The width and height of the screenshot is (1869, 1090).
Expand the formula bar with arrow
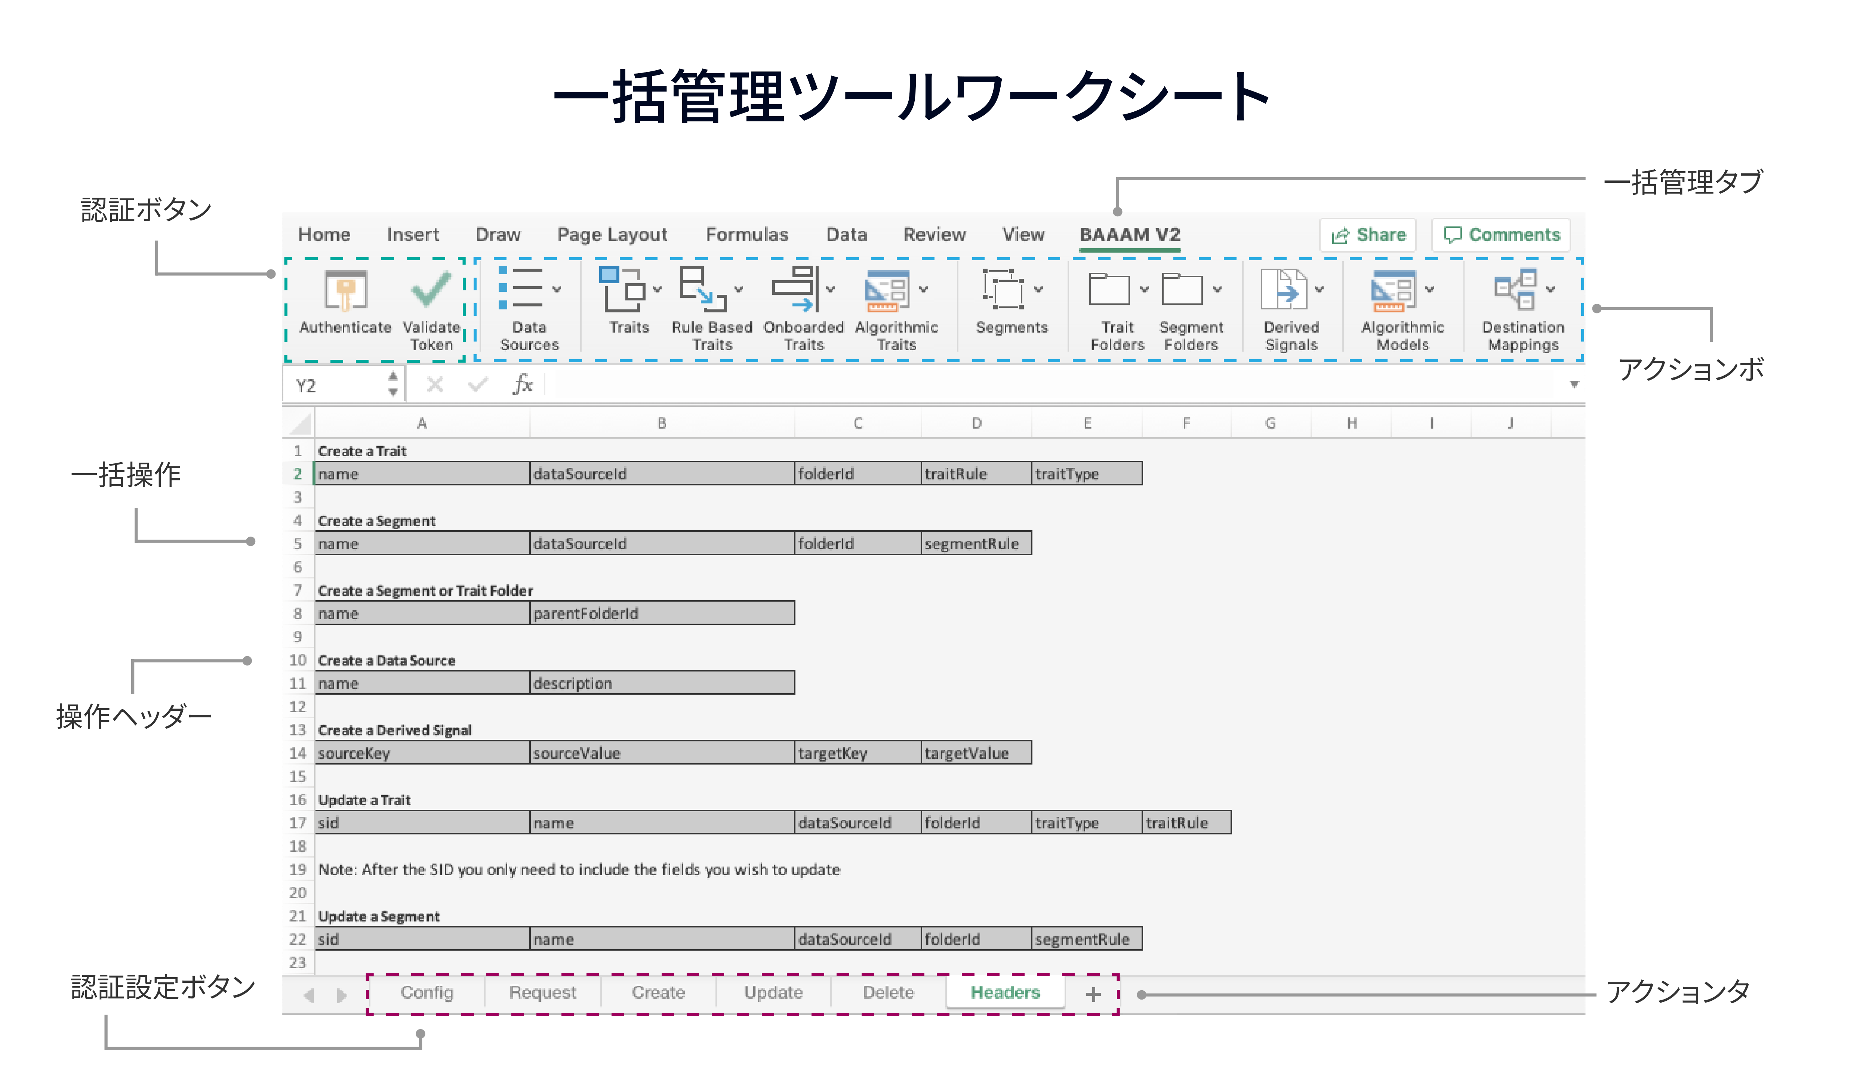coord(1574,385)
